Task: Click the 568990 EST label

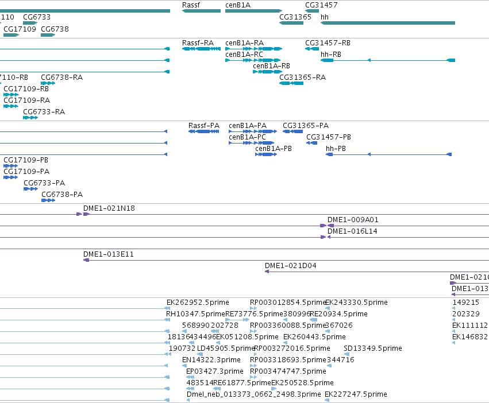Action: coord(196,325)
